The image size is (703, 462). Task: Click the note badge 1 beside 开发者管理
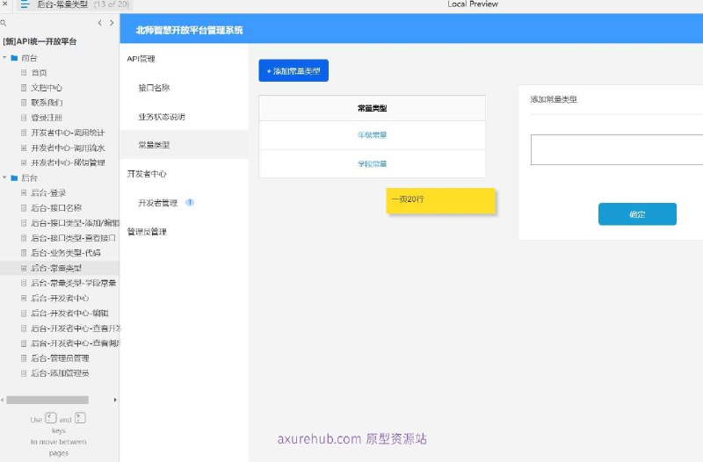[190, 202]
